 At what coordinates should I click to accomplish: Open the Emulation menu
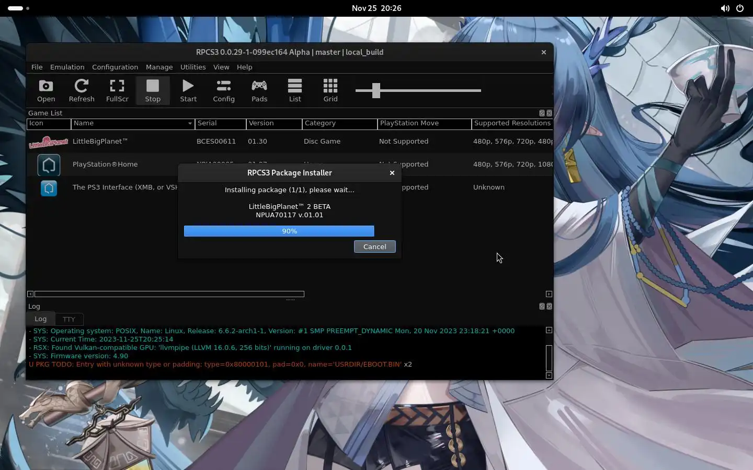[x=67, y=67]
